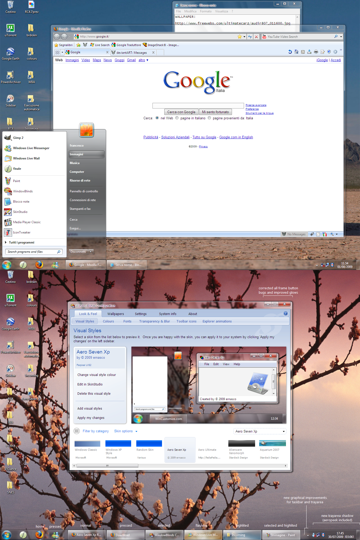Click the skin preview window vertical scrollbar
The image size is (360, 540).
[274, 382]
